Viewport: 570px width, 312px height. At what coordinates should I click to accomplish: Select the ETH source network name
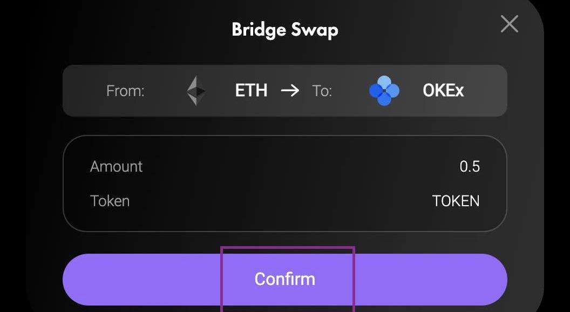(251, 90)
